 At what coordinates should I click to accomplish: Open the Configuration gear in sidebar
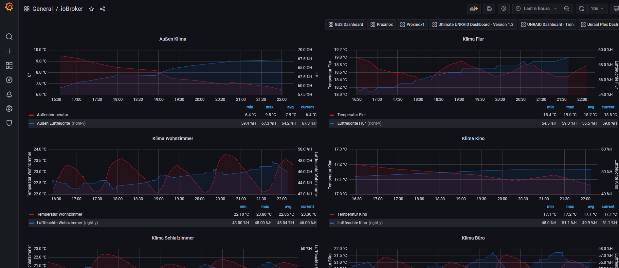(x=9, y=109)
